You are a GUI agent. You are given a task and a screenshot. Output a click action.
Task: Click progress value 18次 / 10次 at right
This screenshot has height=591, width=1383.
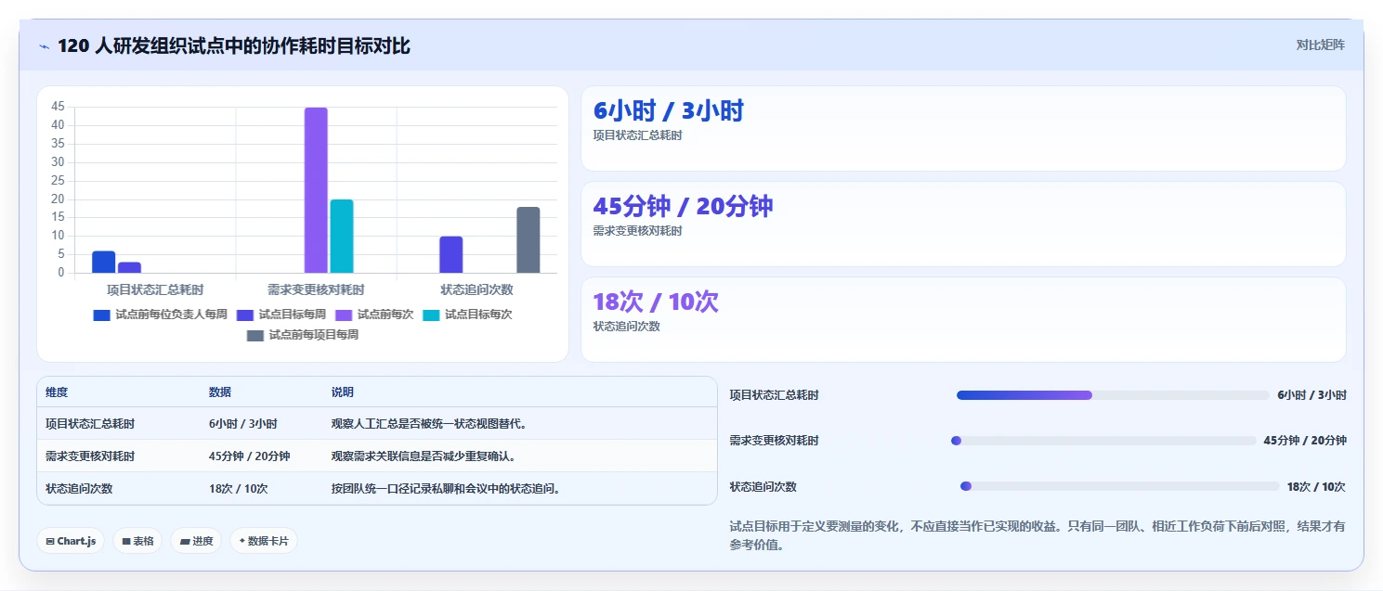tap(1316, 486)
